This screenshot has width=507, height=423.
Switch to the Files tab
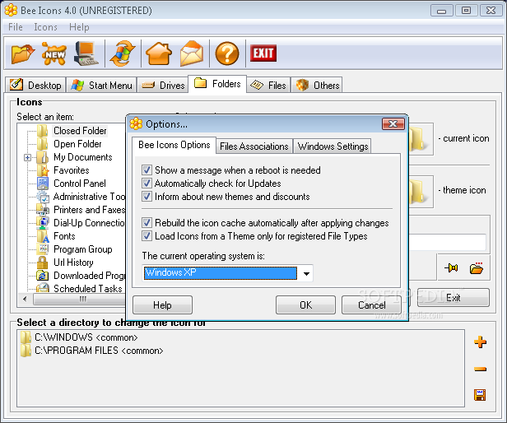click(x=268, y=85)
